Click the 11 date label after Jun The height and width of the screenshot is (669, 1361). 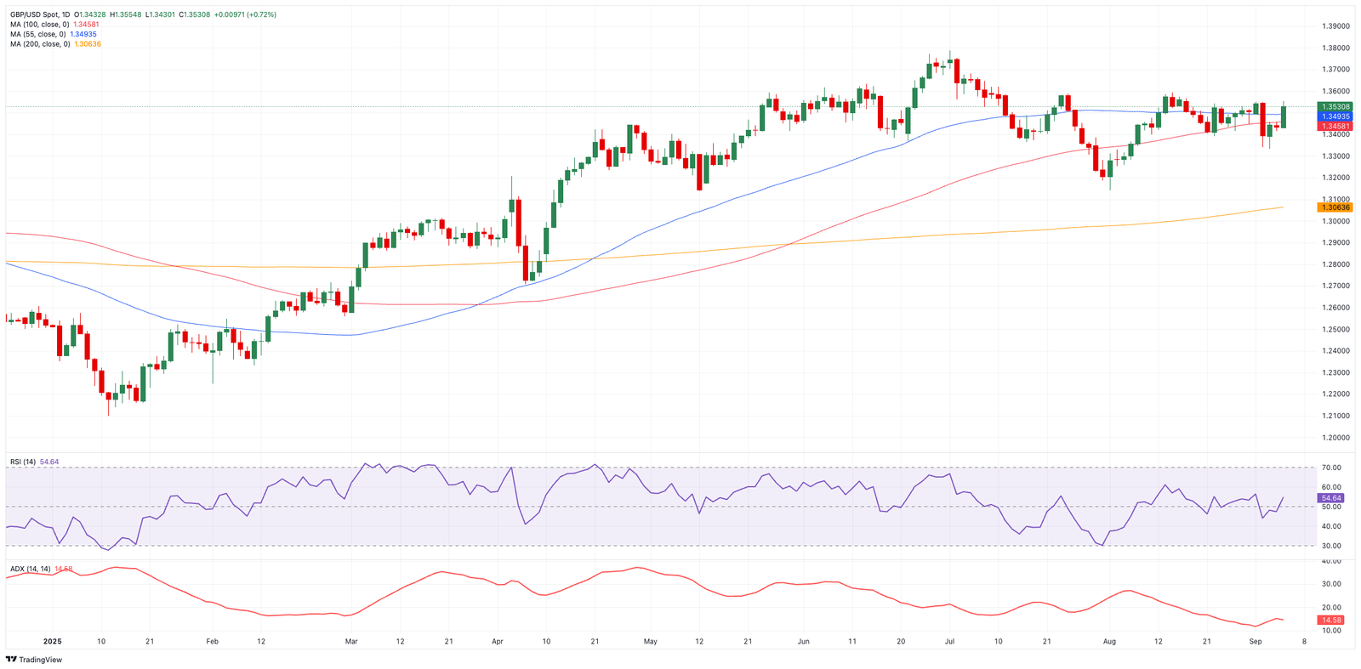[852, 642]
